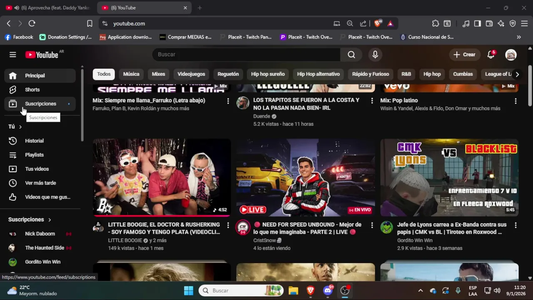Open options for NEED FOR SPEED video
Viewport: 533px width, 300px height.
click(372, 225)
